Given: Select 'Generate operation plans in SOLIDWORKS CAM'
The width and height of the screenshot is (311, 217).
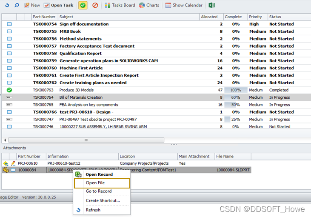Looking at the screenshot, I should (108, 61).
